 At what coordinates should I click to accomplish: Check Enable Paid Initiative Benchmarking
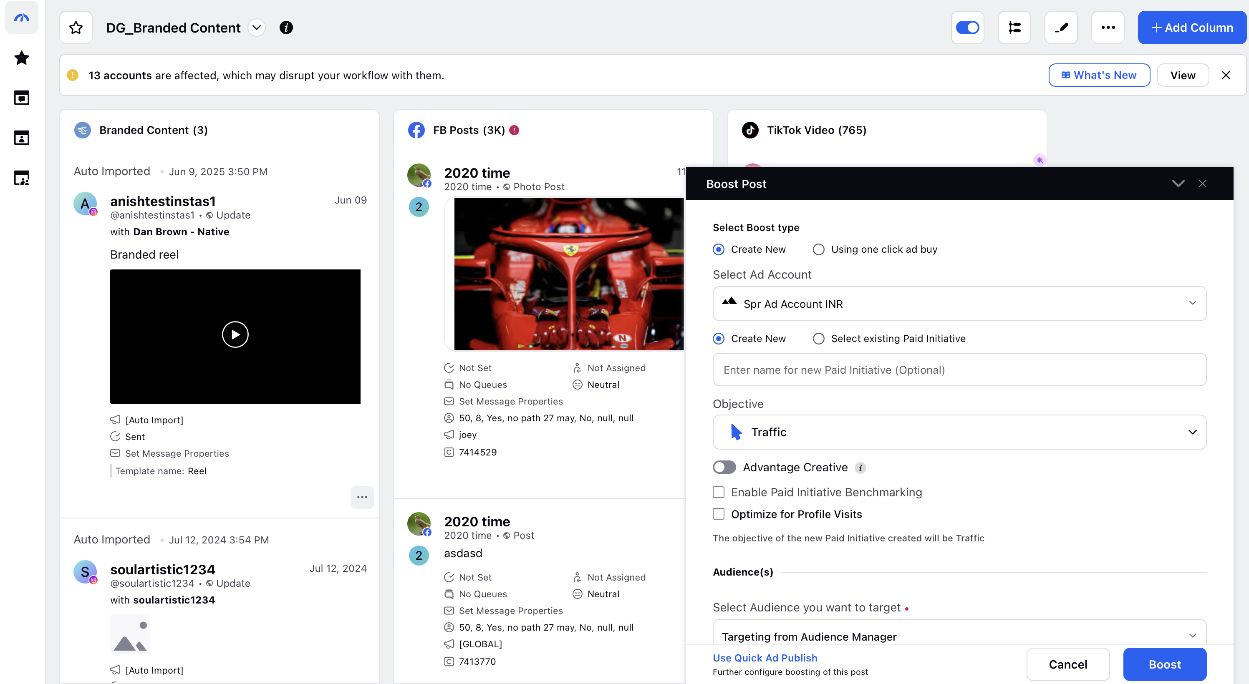click(x=719, y=492)
